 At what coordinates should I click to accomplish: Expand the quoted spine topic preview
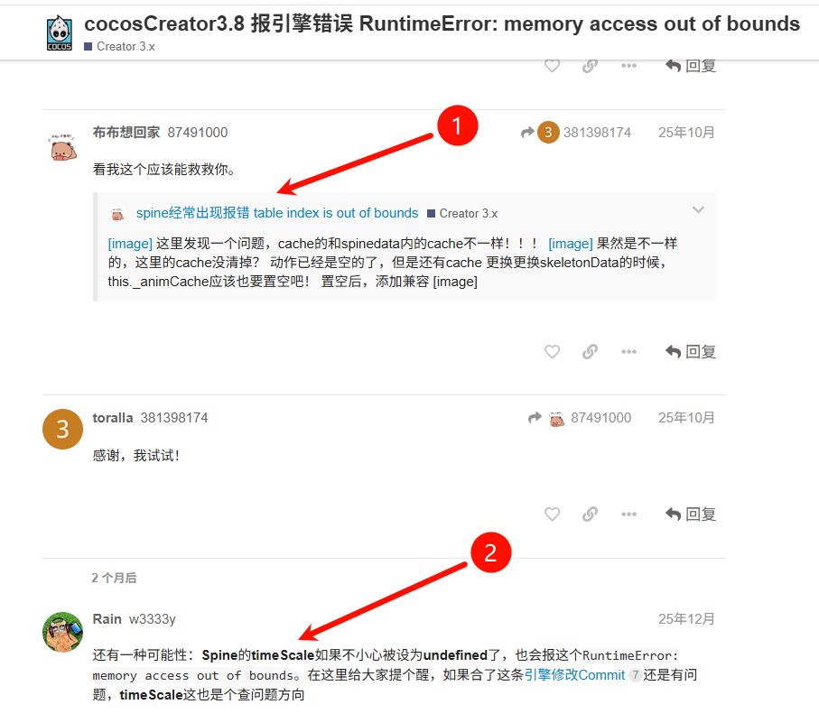(698, 209)
